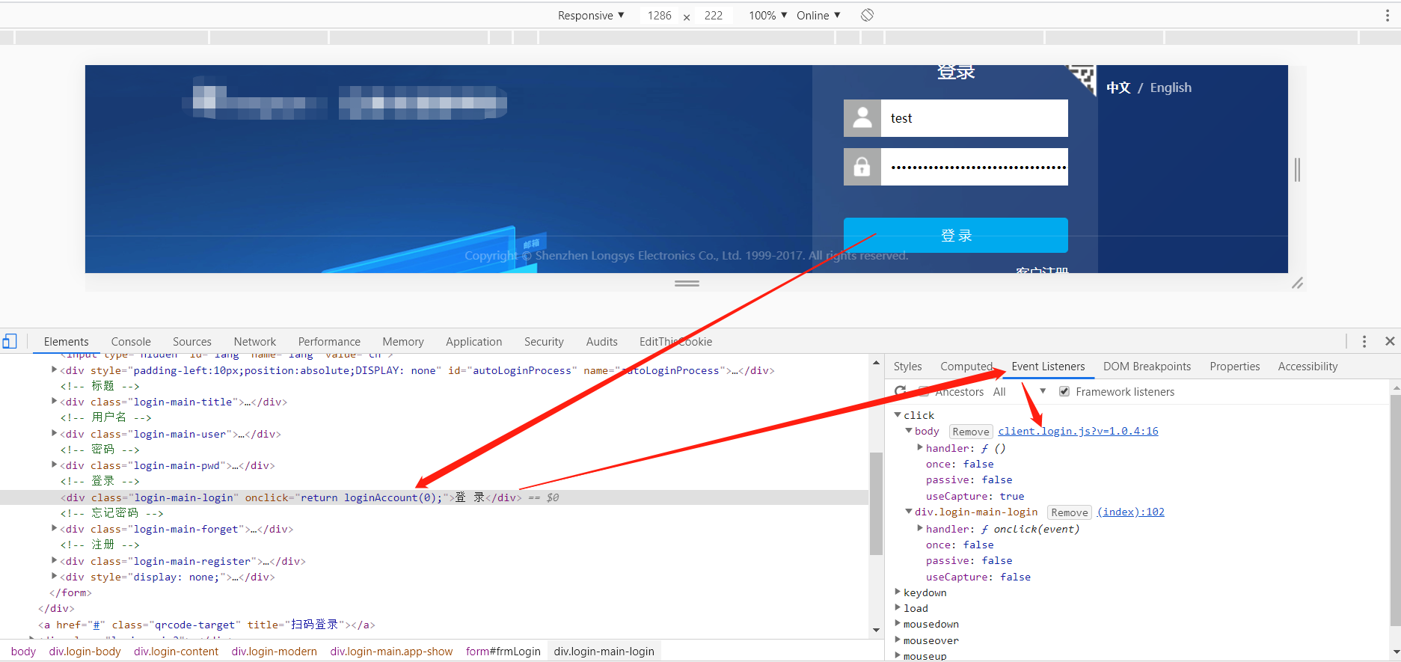
Task: Remove the body click listener
Action: (971, 432)
